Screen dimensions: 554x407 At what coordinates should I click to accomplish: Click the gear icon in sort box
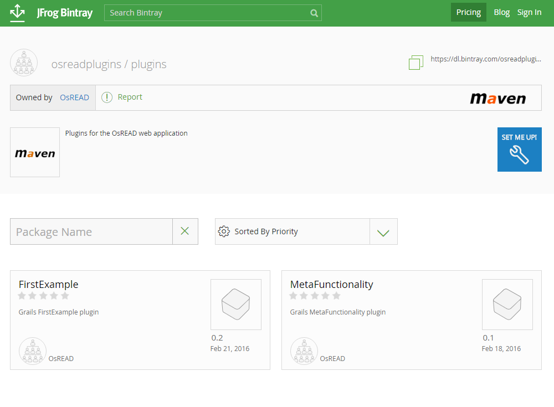point(224,231)
